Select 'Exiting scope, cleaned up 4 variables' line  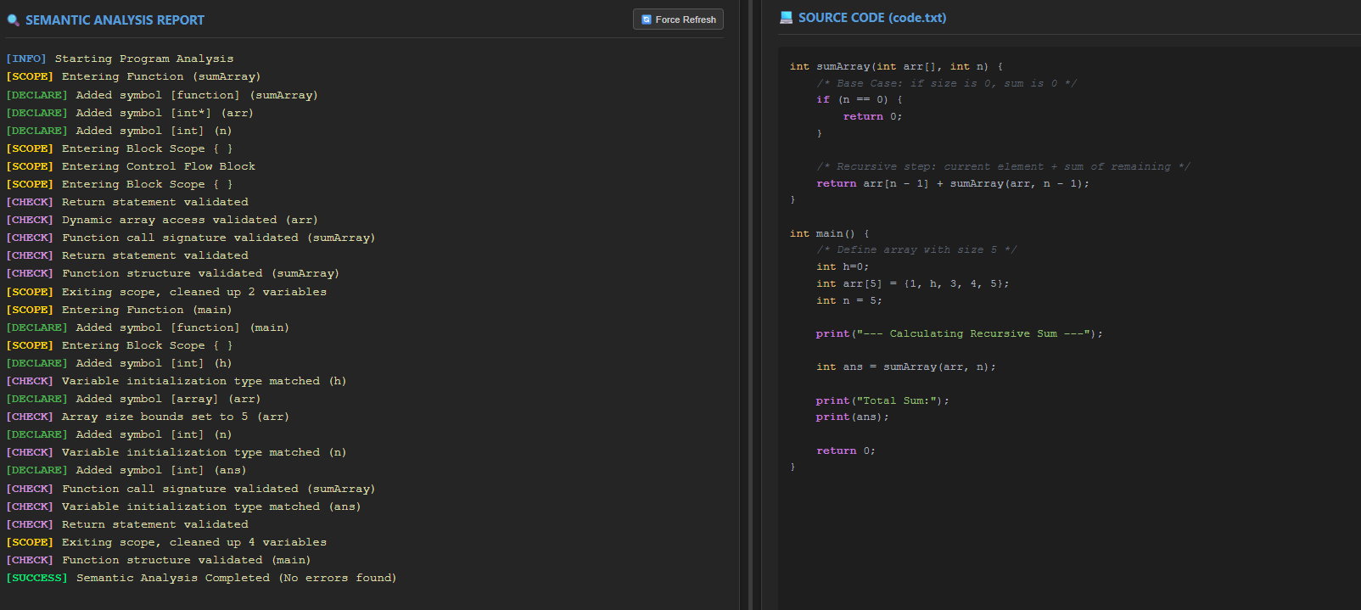166,542
